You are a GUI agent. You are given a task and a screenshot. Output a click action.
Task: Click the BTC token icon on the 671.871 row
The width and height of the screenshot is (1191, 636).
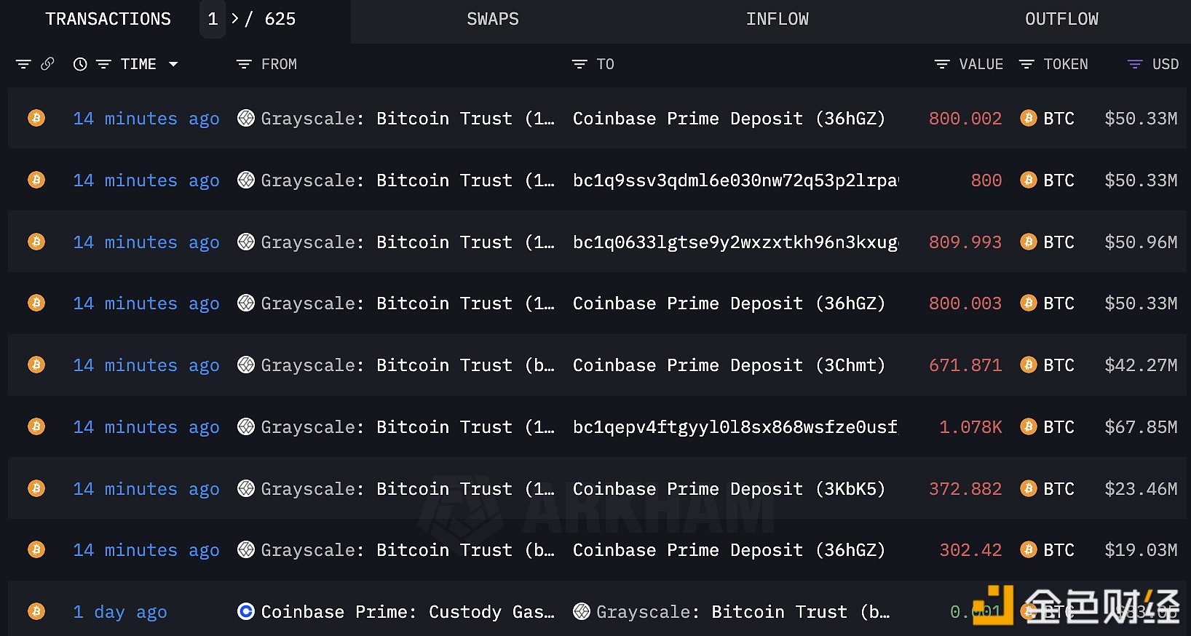pos(1029,365)
